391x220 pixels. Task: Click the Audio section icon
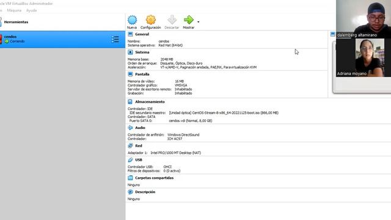[130, 128]
